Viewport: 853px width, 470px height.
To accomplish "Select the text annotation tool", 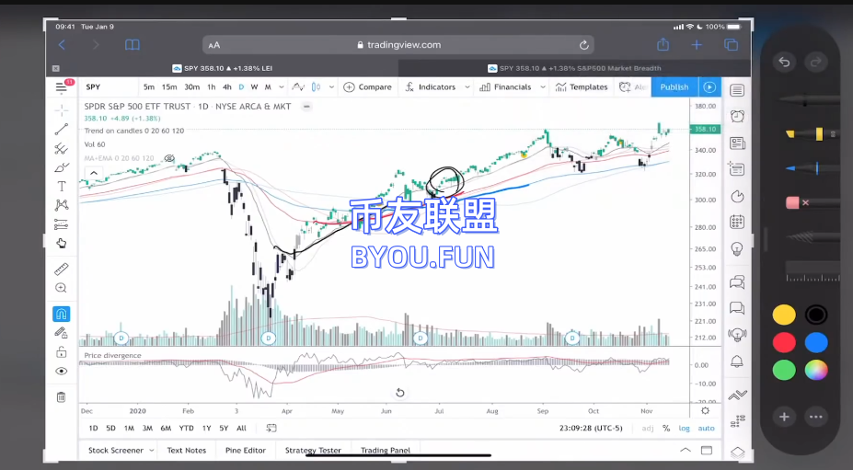I will click(x=62, y=187).
